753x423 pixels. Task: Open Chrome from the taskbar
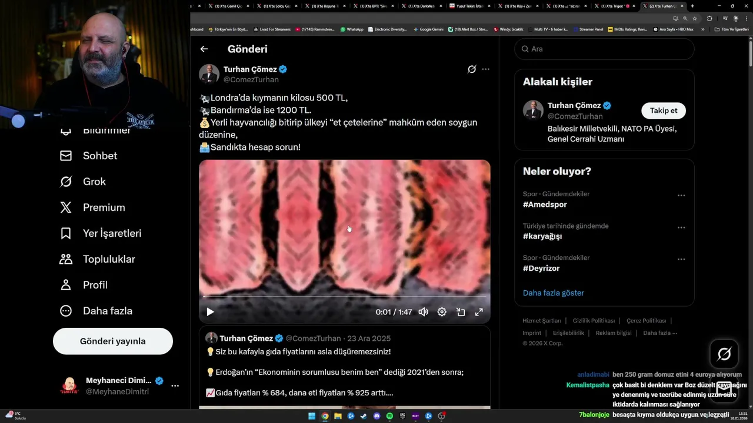tap(325, 416)
